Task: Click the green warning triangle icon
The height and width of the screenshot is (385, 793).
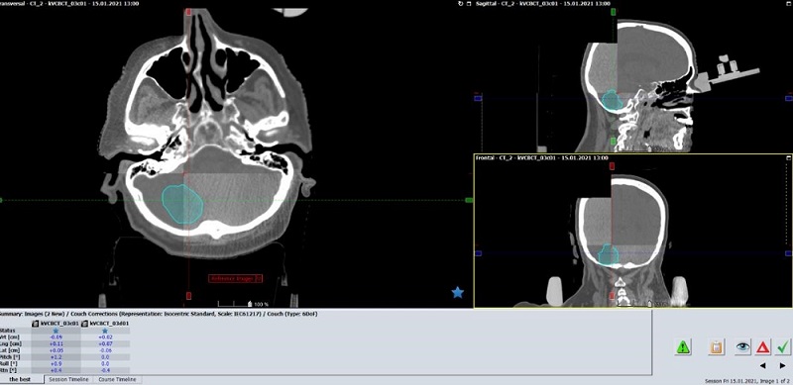Action: pos(683,347)
